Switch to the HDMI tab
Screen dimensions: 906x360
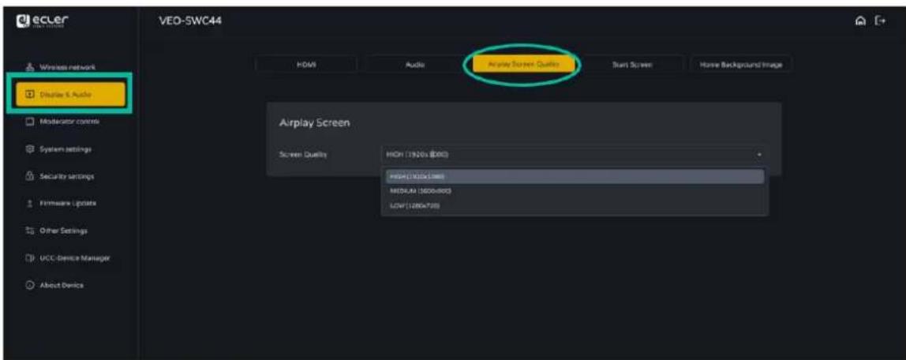[x=308, y=65]
